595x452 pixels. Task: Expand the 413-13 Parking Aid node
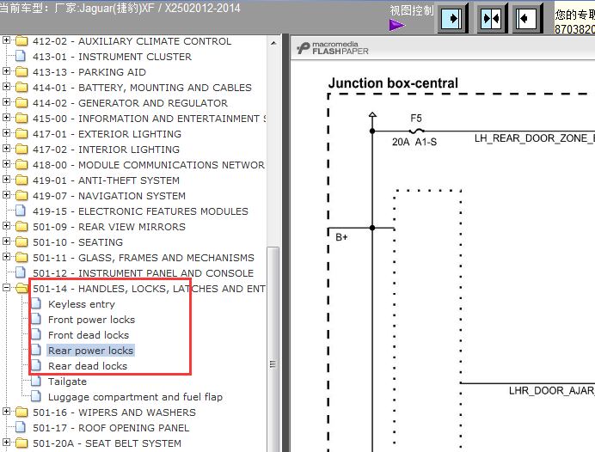click(6, 71)
